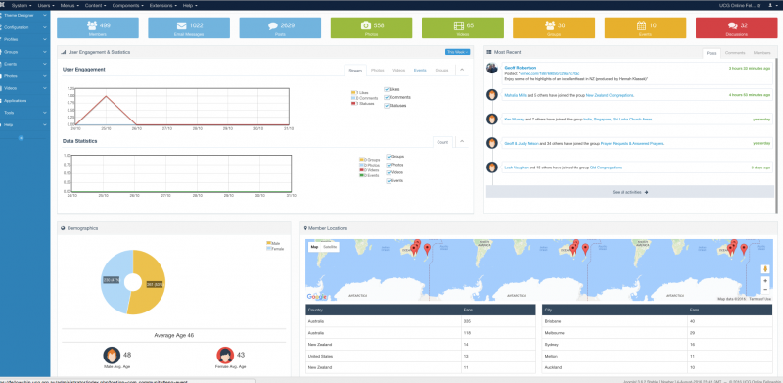This screenshot has height=383, width=783.
Task: Click the user account icon at top right
Action: (x=770, y=5)
